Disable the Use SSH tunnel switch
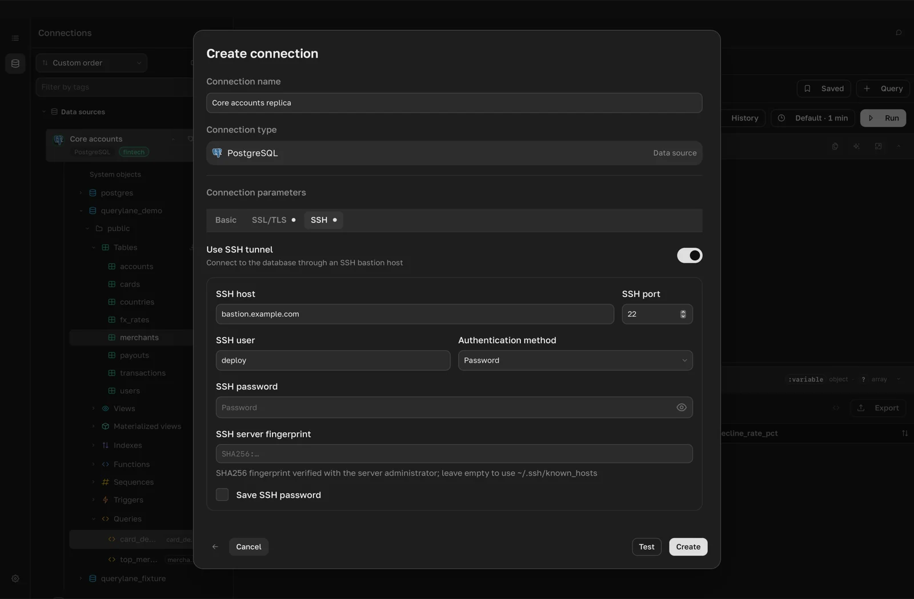Viewport: 914px width, 599px height. [x=689, y=255]
